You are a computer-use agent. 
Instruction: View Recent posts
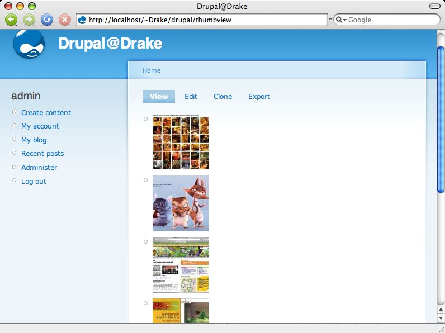[x=42, y=154]
